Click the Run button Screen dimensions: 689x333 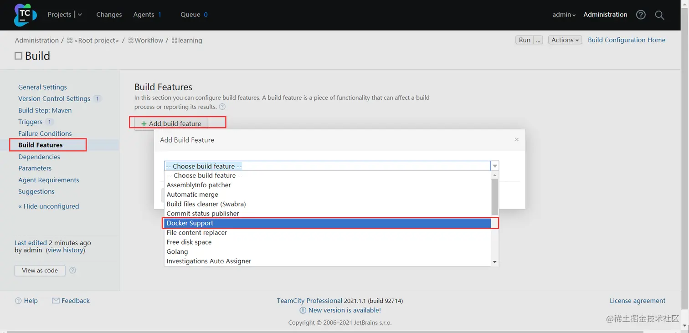click(524, 40)
